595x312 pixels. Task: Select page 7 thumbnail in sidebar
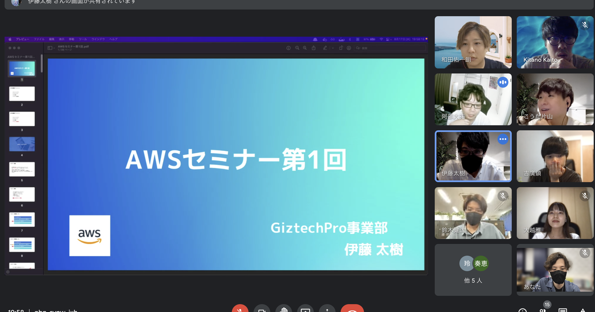point(22,219)
